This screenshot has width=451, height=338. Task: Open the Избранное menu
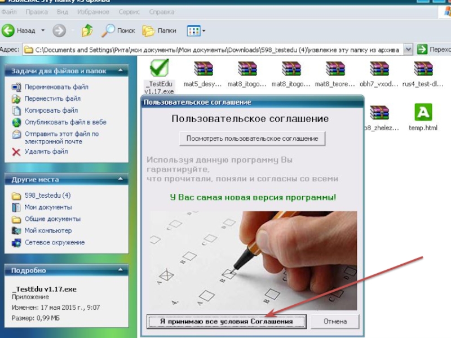tap(93, 12)
